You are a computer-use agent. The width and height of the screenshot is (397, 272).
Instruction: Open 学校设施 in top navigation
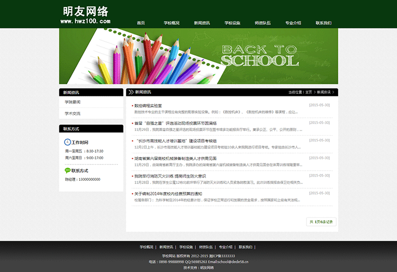tap(232, 23)
